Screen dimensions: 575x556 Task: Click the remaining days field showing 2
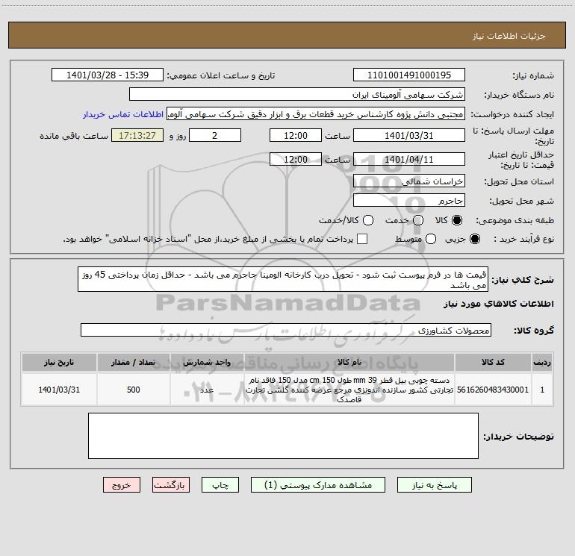215,135
